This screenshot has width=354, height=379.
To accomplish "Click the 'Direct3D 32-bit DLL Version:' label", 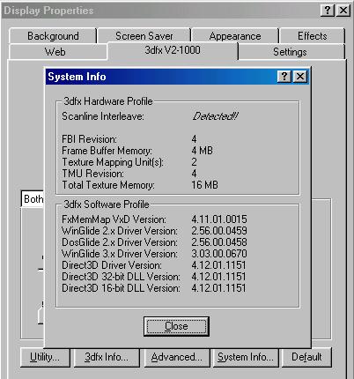I will pos(121,277).
